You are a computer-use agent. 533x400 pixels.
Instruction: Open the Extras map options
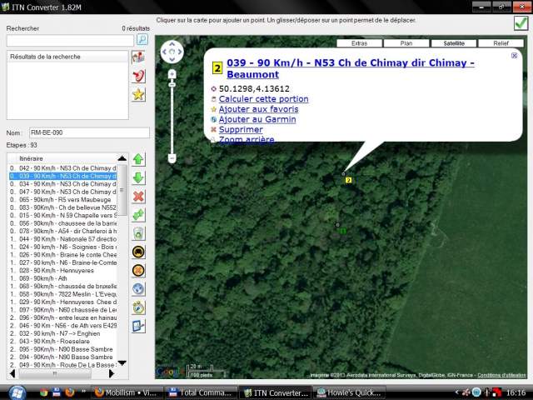pos(359,42)
